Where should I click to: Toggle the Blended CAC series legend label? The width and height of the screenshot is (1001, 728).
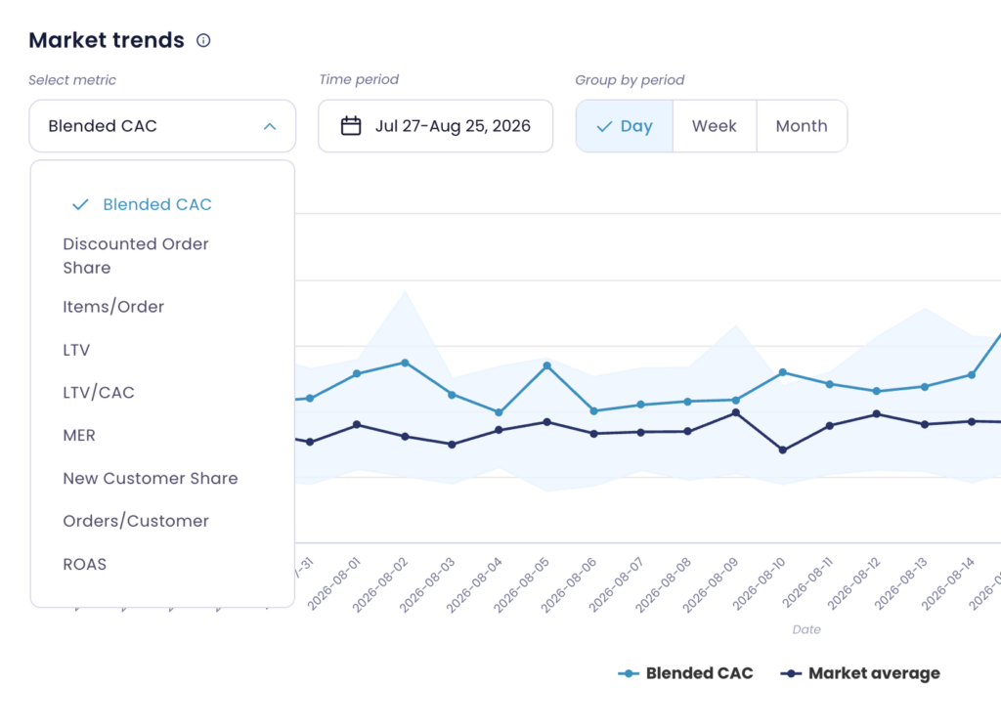click(x=699, y=674)
